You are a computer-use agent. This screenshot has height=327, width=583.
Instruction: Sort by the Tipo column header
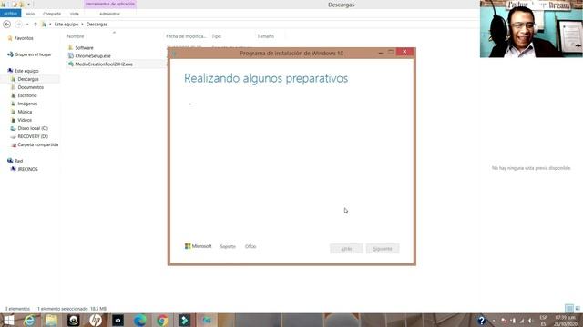click(217, 36)
